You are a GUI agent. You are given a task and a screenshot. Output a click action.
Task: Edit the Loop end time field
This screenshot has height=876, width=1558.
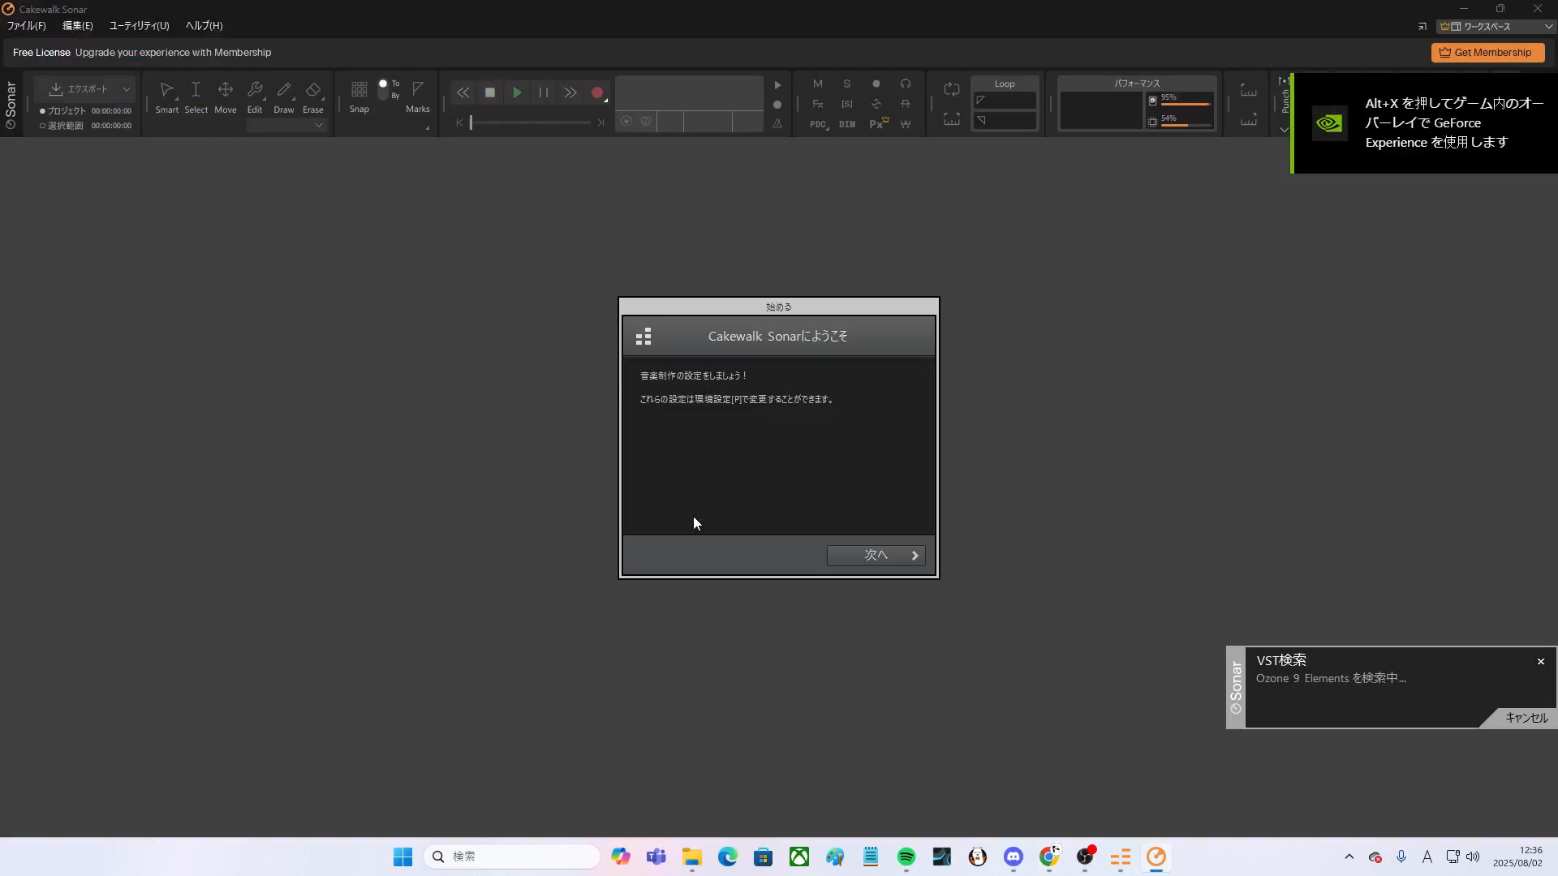tap(1005, 121)
